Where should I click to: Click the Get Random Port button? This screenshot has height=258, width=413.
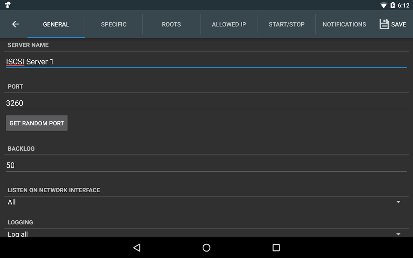pos(37,123)
